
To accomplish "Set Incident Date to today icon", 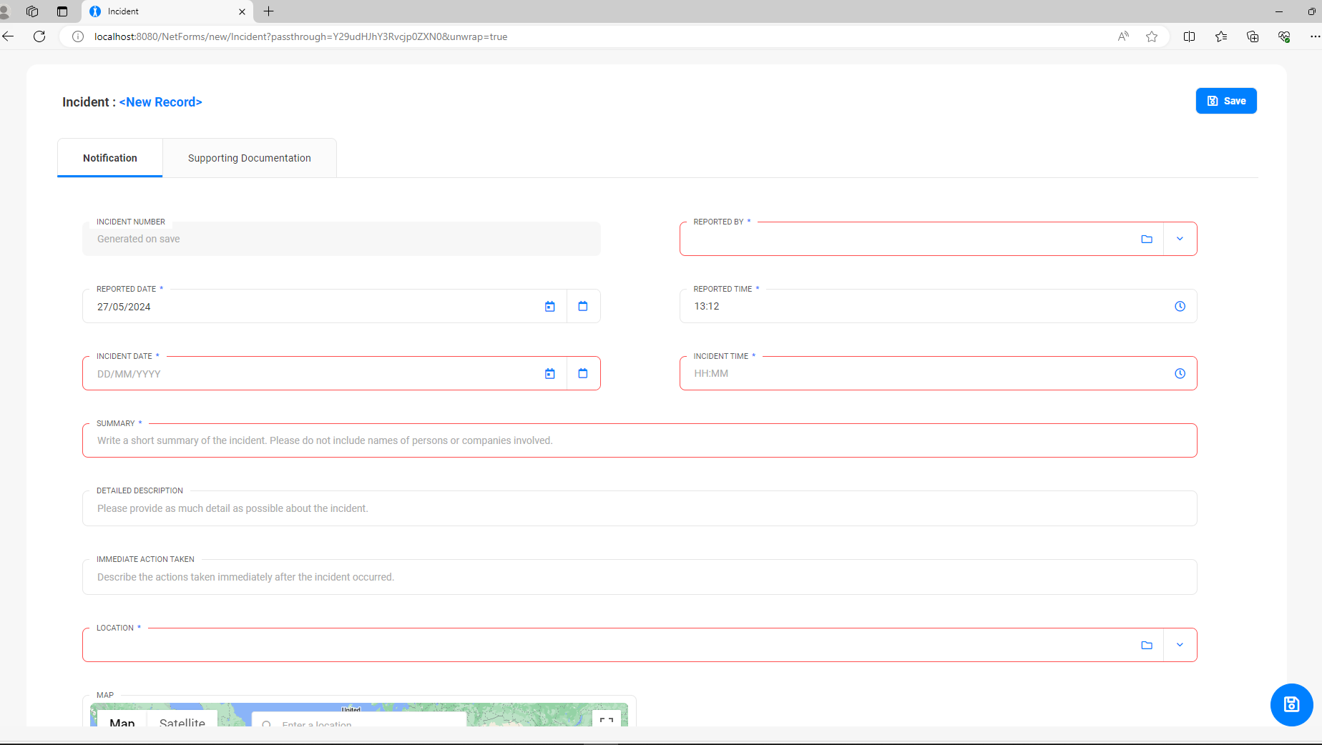I will [x=549, y=373].
